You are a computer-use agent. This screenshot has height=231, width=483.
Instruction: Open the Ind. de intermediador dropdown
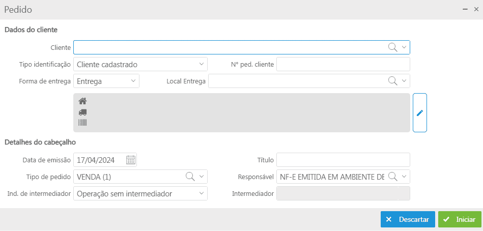(x=201, y=193)
